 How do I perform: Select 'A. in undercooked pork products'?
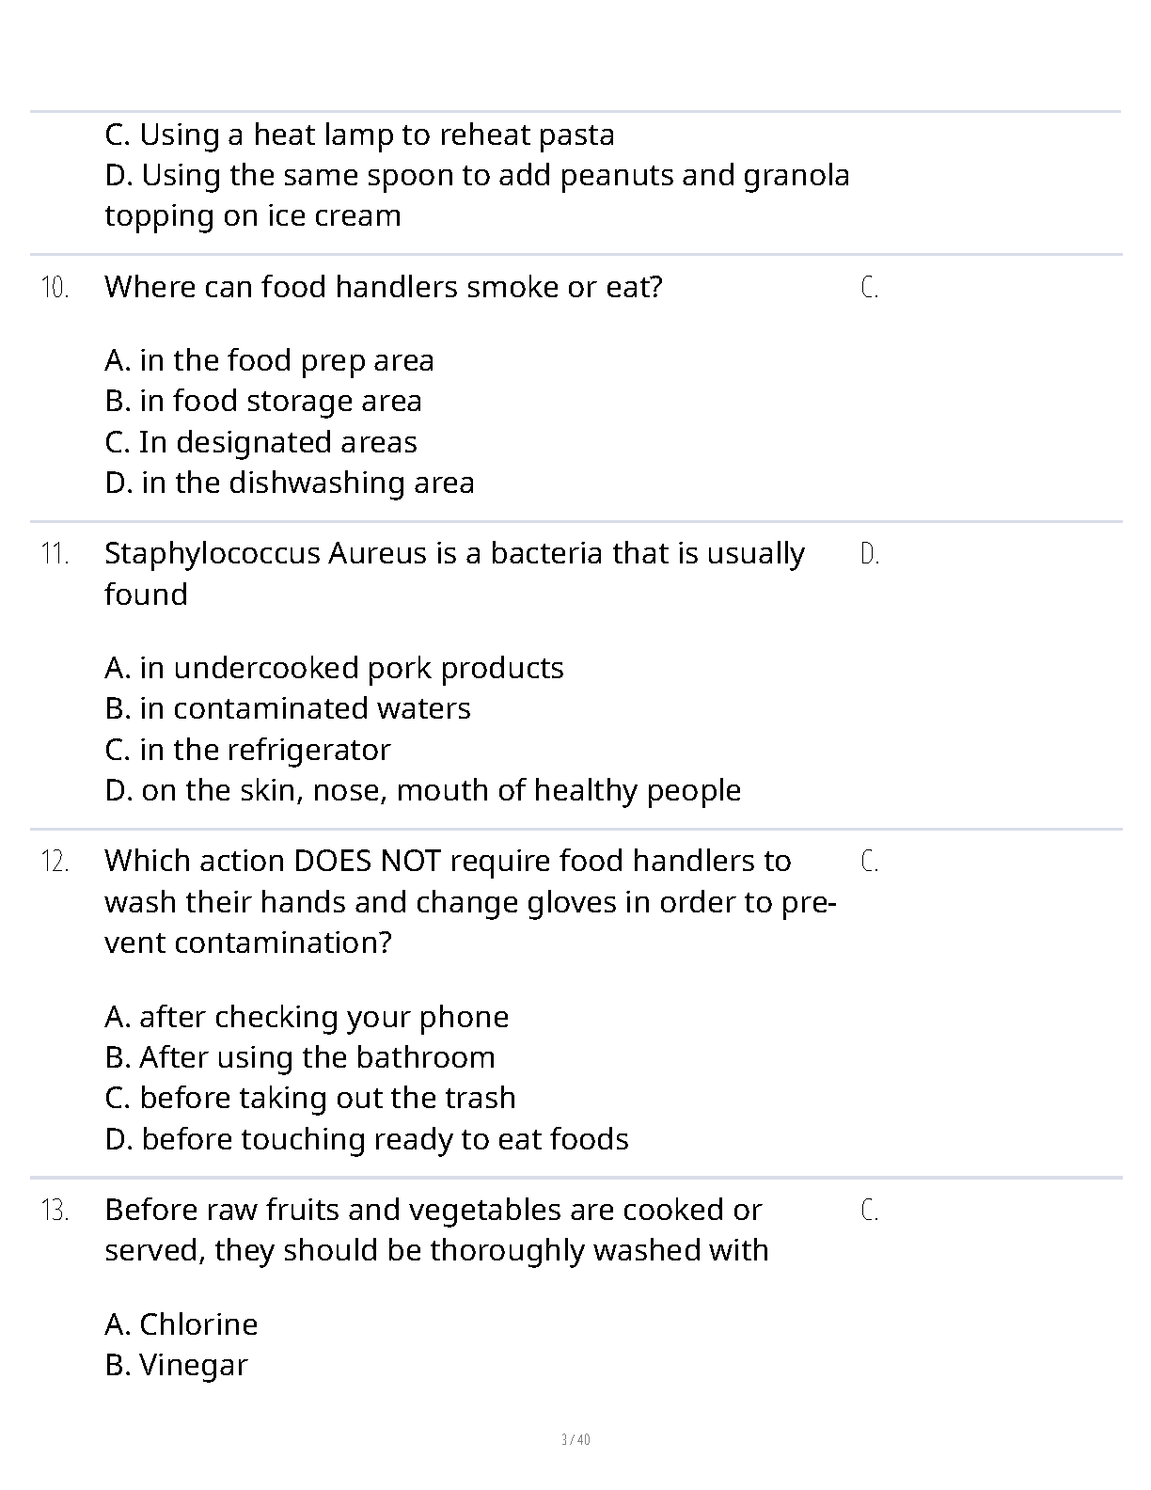335,668
